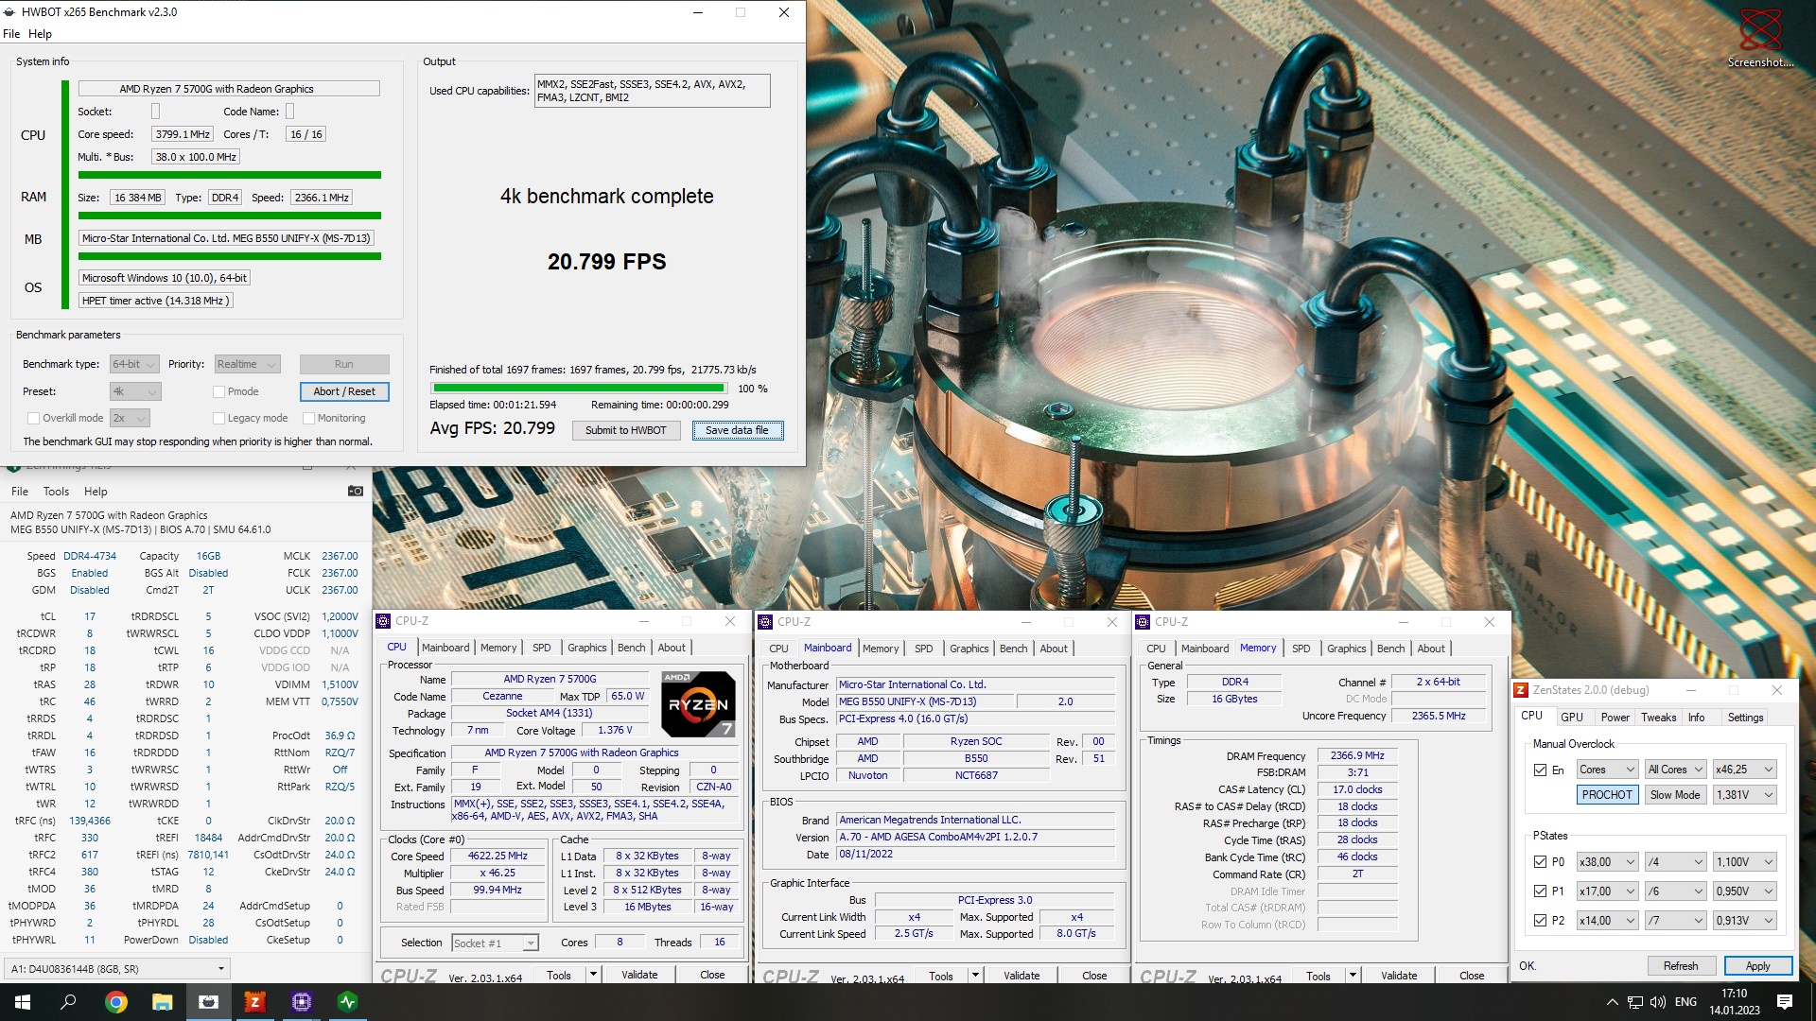The height and width of the screenshot is (1021, 1816).
Task: Click the PROCHOT button
Action: 1607,795
